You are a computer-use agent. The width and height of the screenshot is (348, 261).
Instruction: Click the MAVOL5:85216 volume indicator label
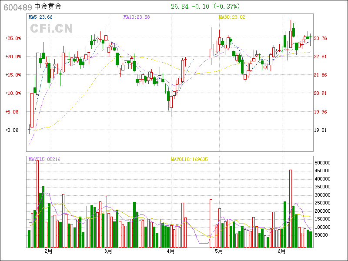tap(44, 160)
